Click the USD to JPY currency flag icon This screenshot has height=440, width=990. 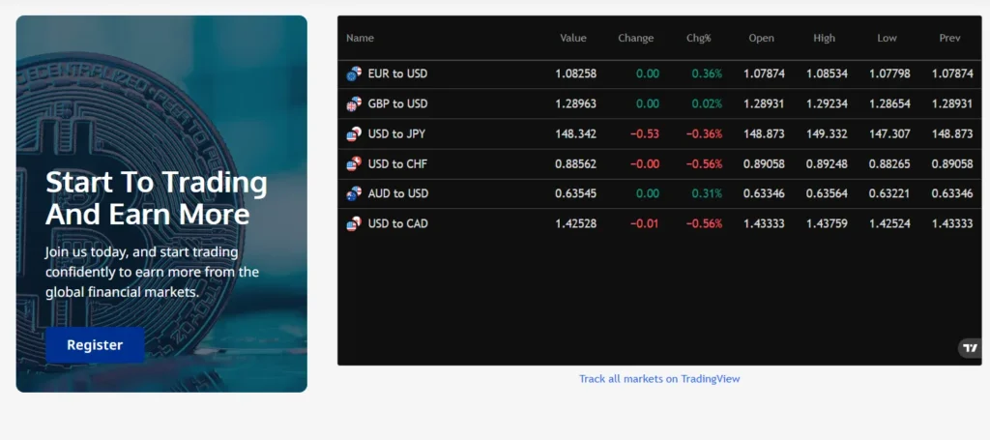(x=354, y=133)
